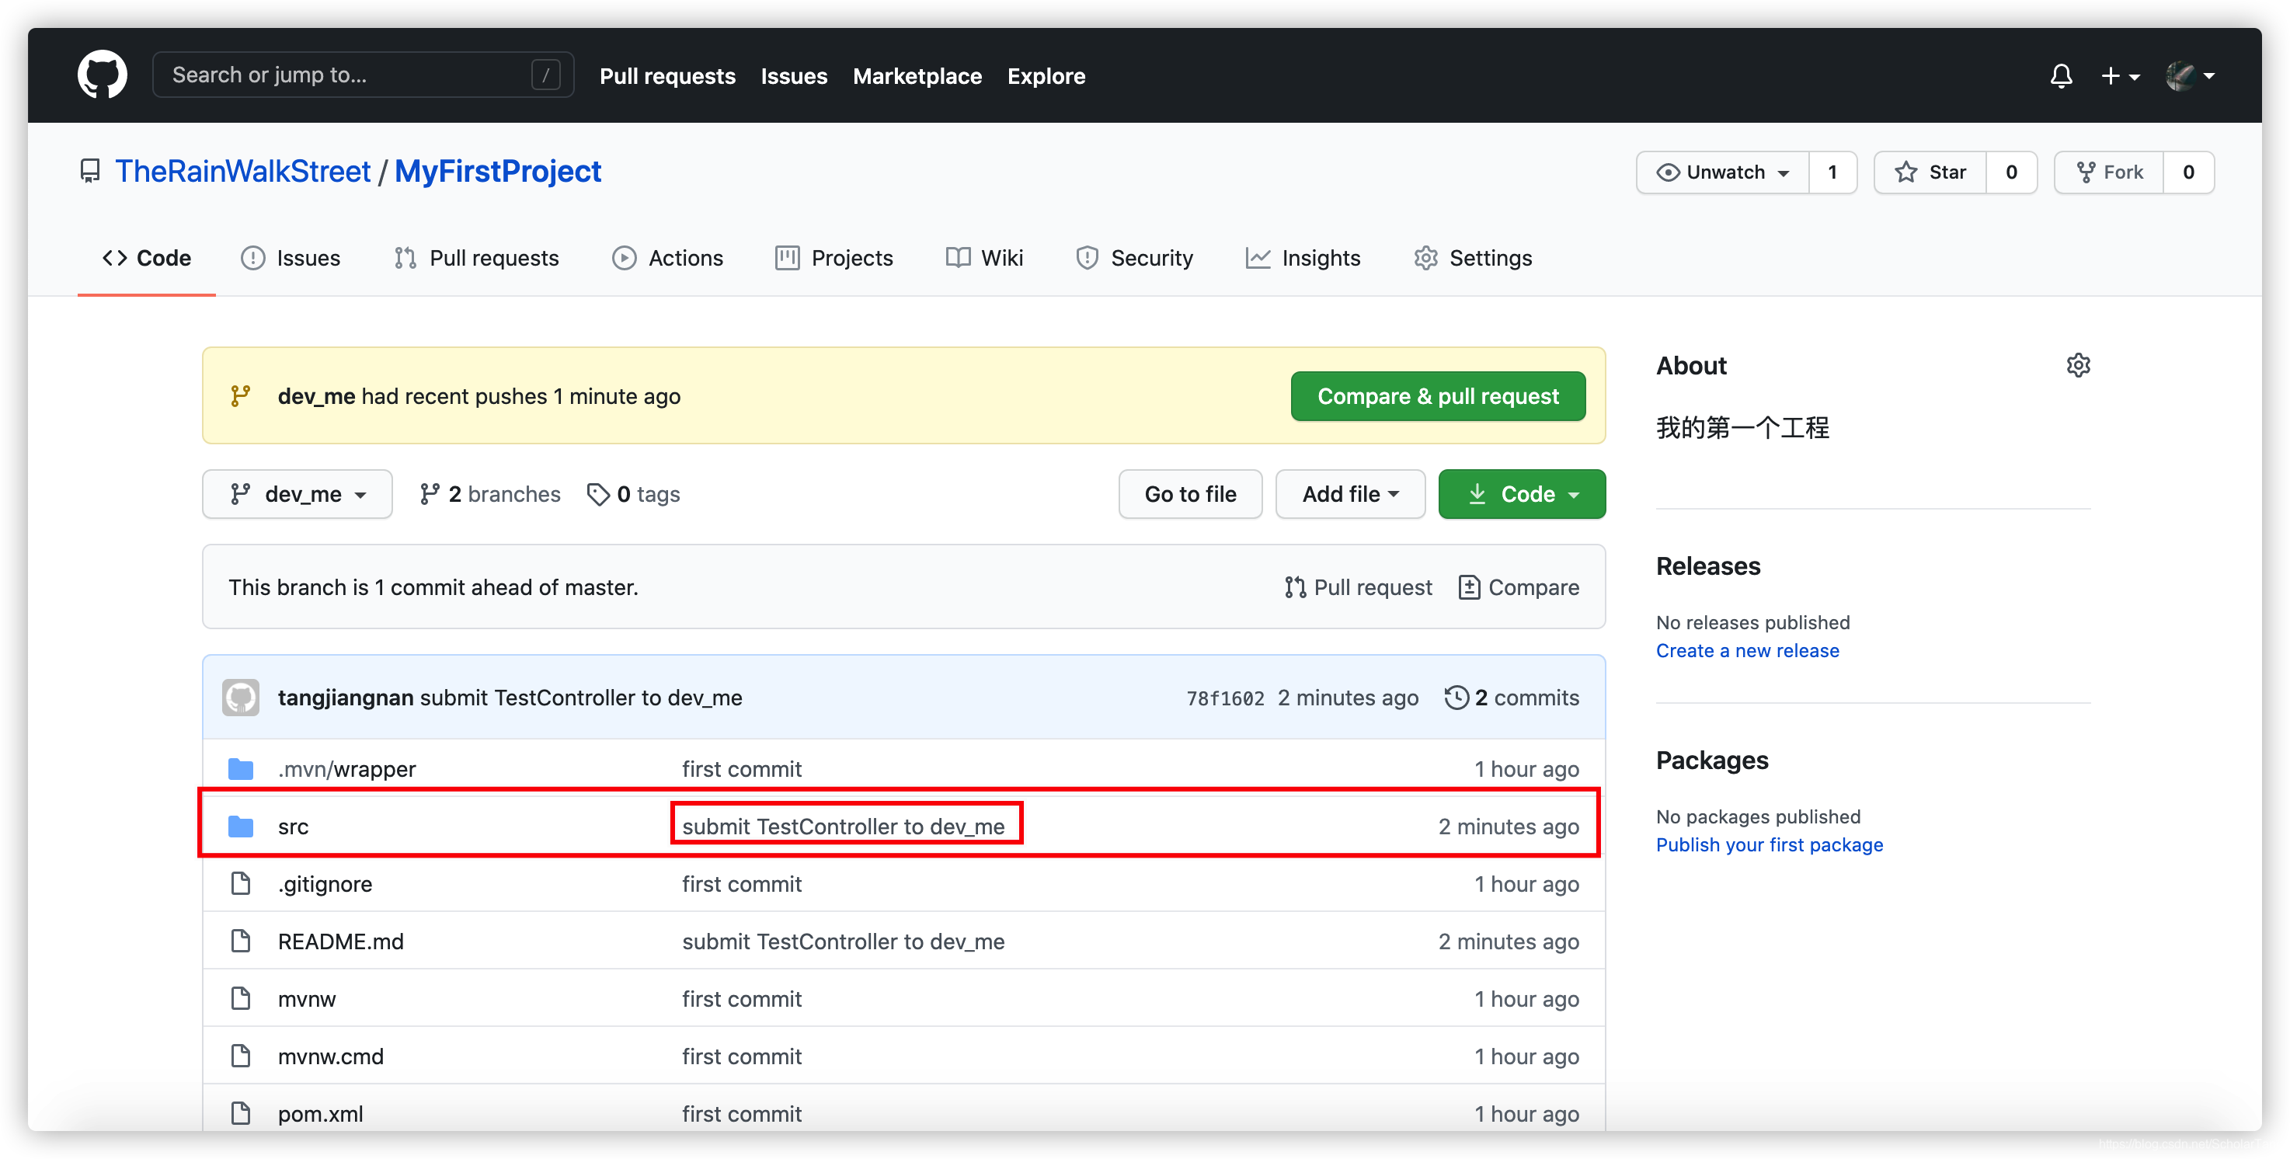The height and width of the screenshot is (1159, 2290).
Task: Open the mvnw file
Action: [x=307, y=999]
